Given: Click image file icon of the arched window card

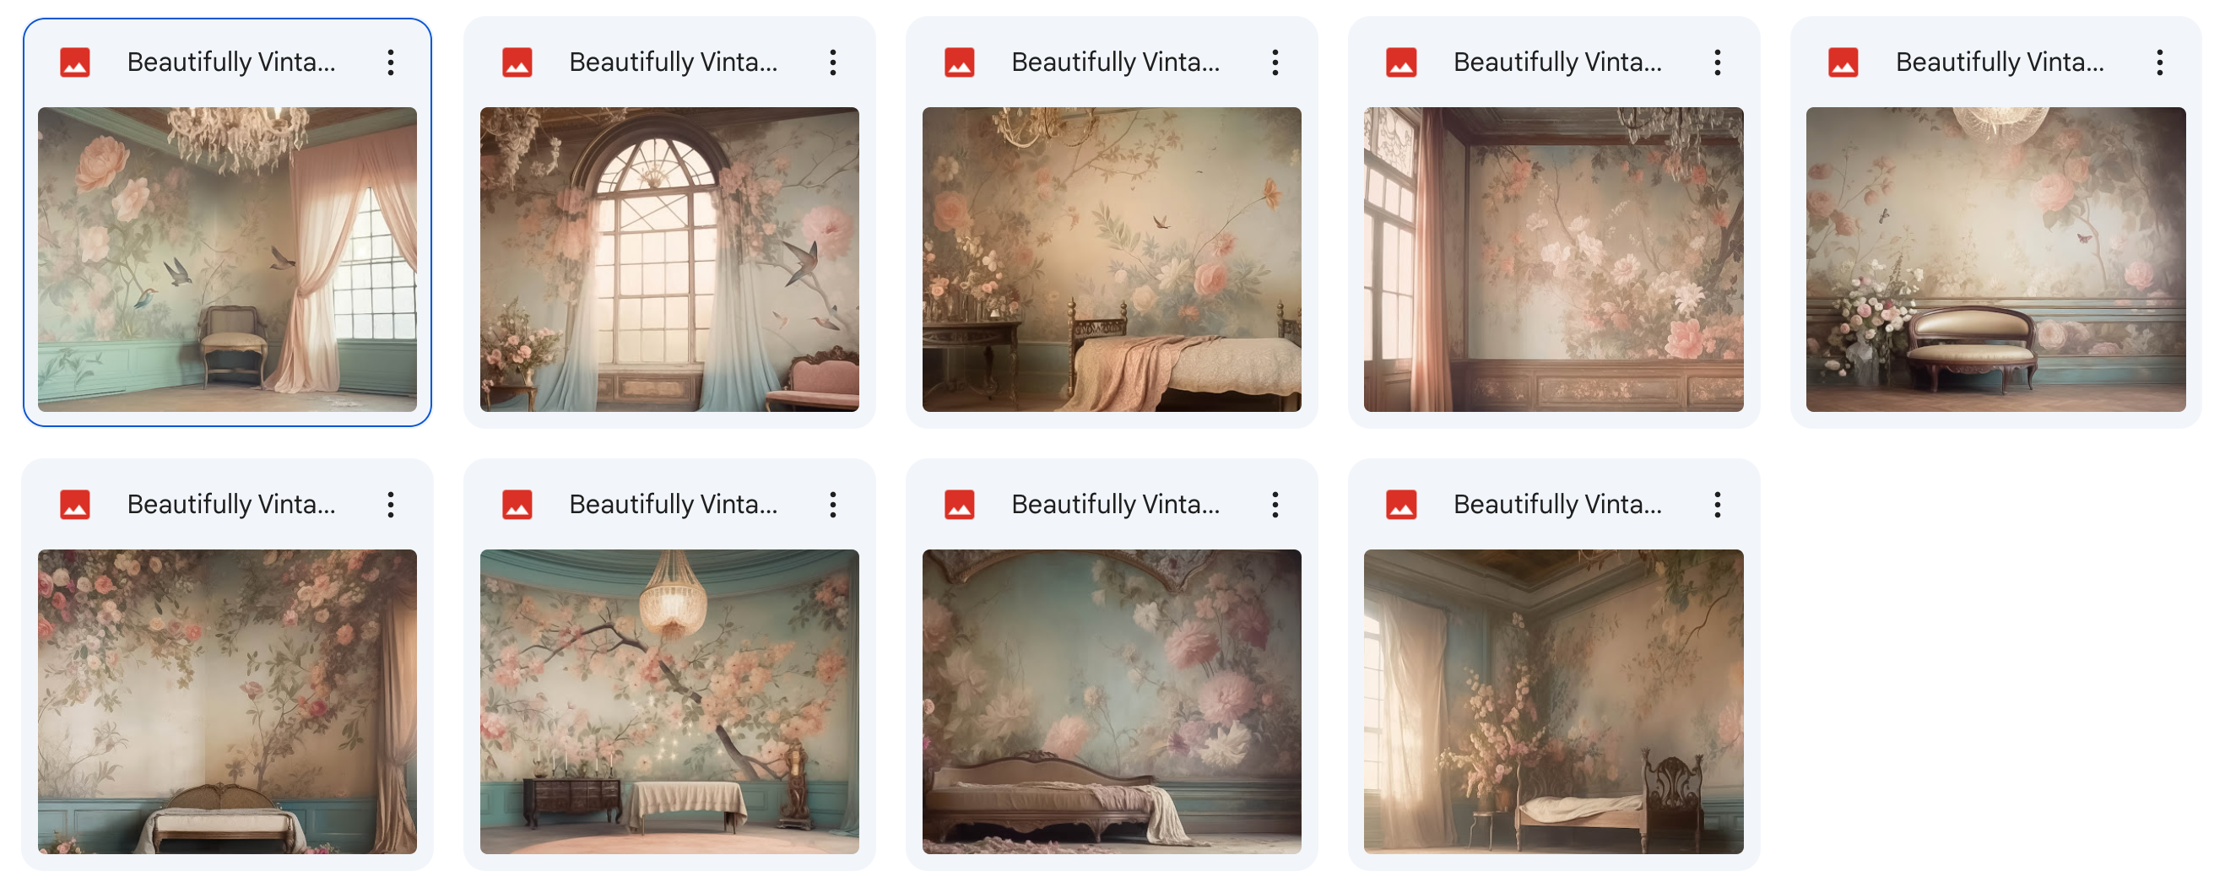Looking at the screenshot, I should [x=517, y=62].
